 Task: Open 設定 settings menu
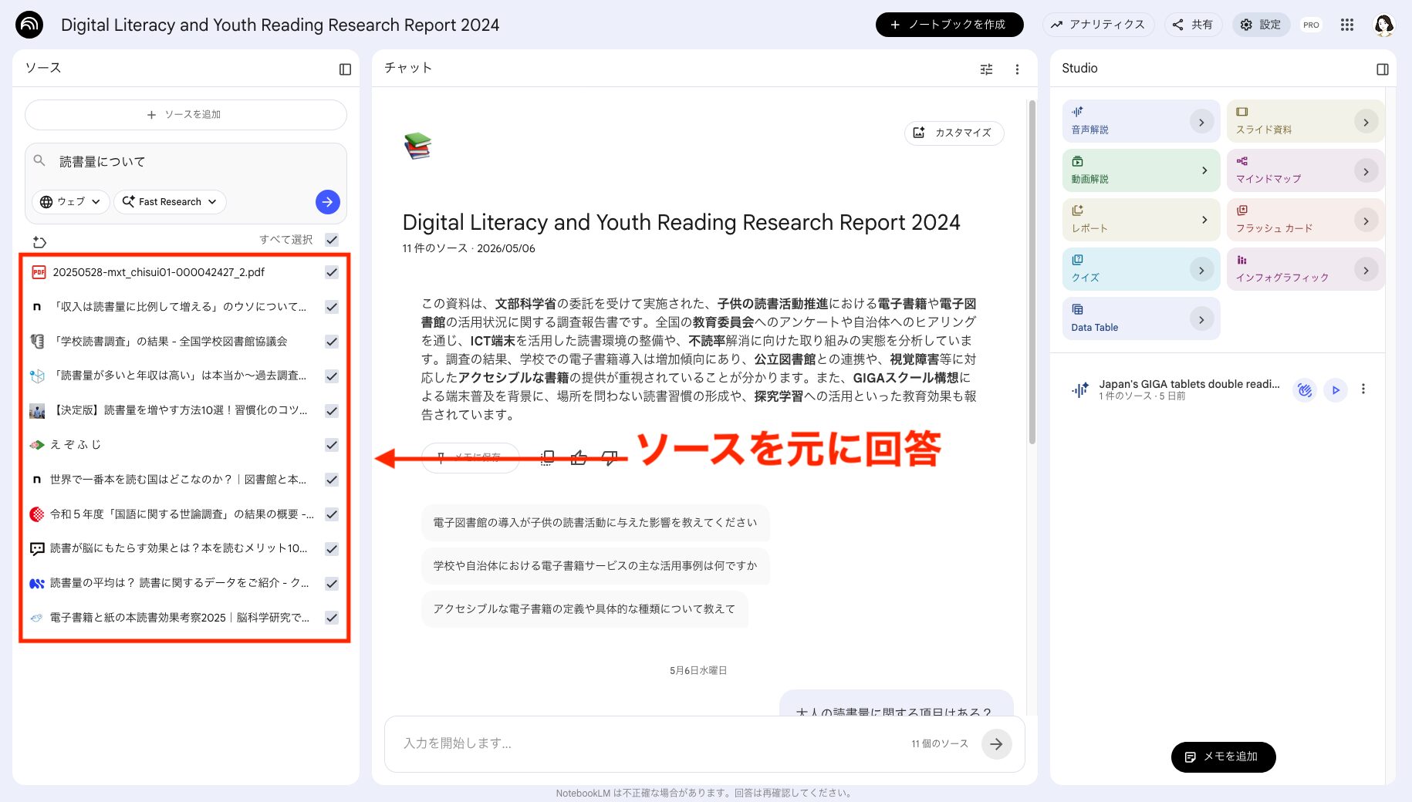(1261, 25)
